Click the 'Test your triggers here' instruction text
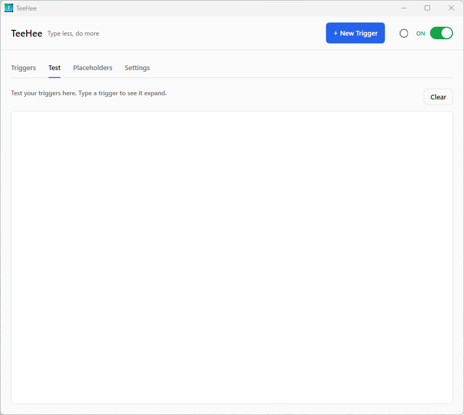Screen dimensions: 464x415 click(88, 93)
